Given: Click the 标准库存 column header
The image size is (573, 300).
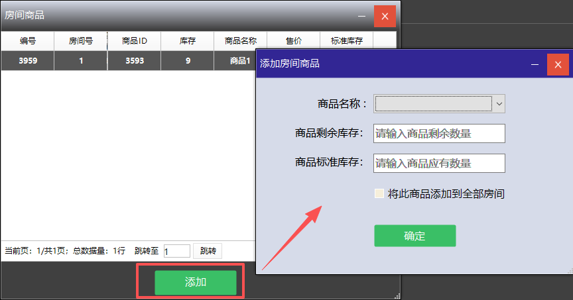Looking at the screenshot, I should click(x=346, y=41).
